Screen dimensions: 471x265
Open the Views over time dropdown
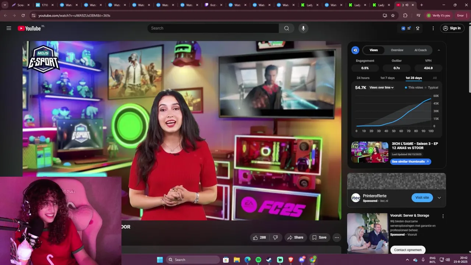(382, 88)
